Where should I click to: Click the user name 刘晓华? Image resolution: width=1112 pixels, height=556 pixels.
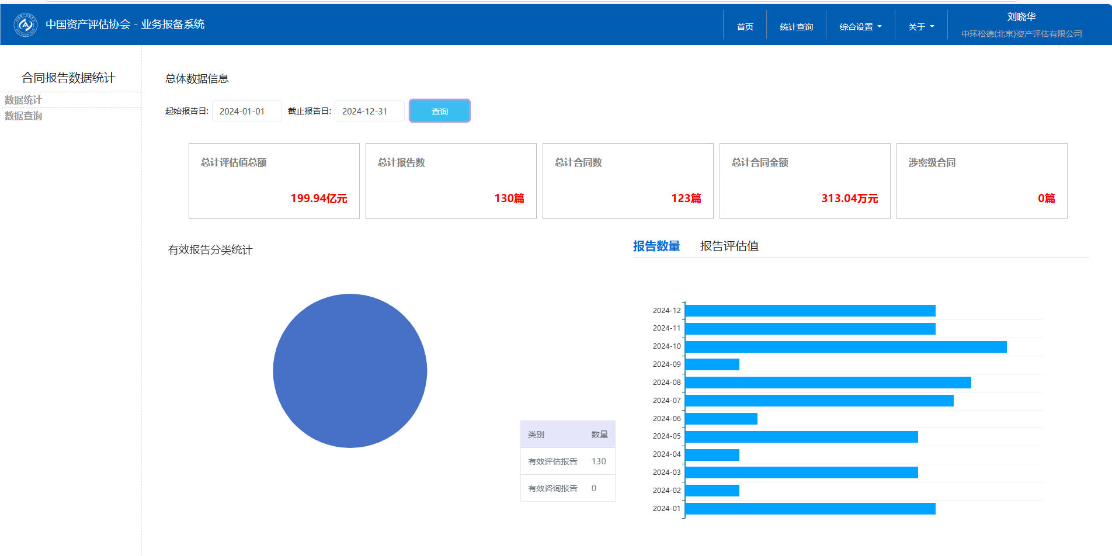point(1021,17)
